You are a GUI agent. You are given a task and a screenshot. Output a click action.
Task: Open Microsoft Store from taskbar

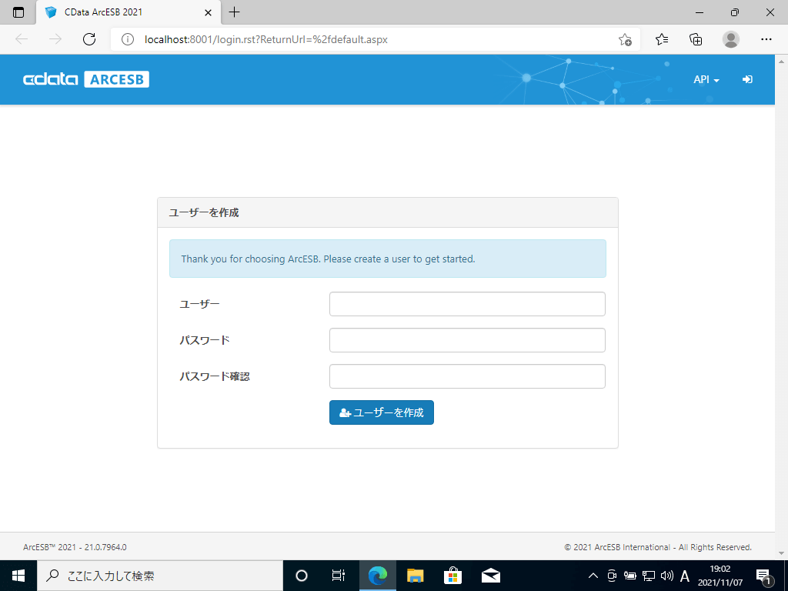[452, 576]
